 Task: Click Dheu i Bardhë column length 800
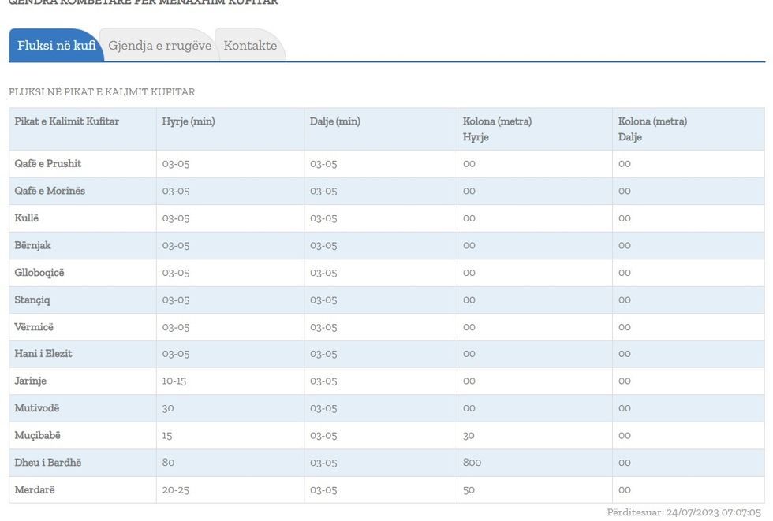472,463
